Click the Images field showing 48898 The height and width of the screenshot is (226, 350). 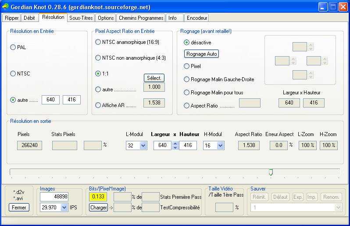coord(54,197)
